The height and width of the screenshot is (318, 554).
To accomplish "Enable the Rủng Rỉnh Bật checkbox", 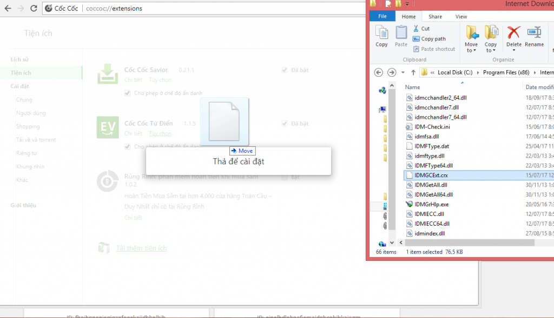I will click(x=285, y=177).
